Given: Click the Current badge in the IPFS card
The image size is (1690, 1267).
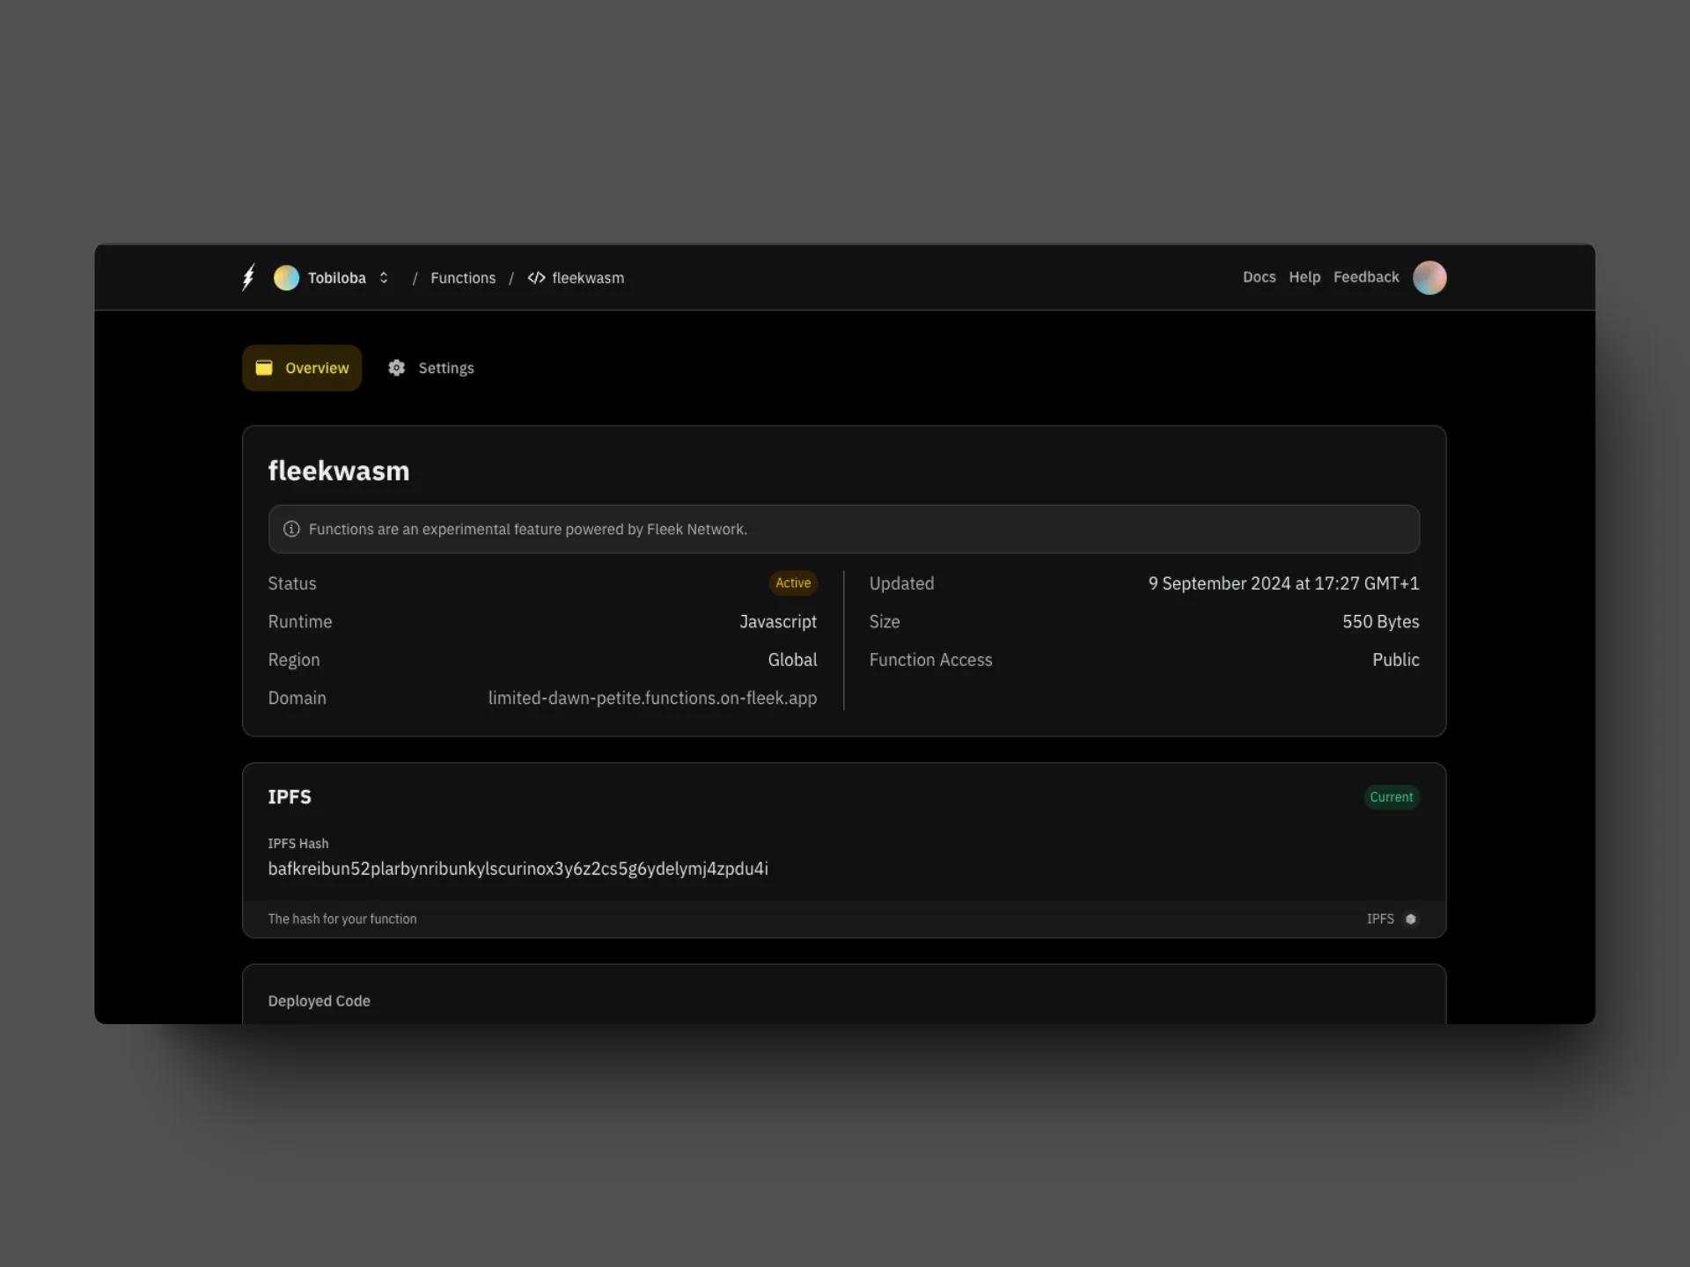Looking at the screenshot, I should [x=1391, y=797].
